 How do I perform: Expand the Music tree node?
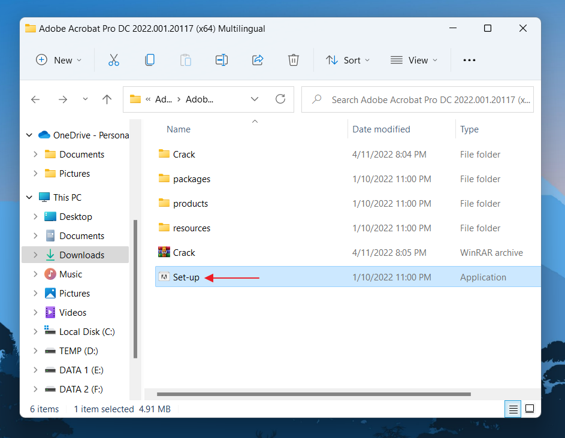35,274
